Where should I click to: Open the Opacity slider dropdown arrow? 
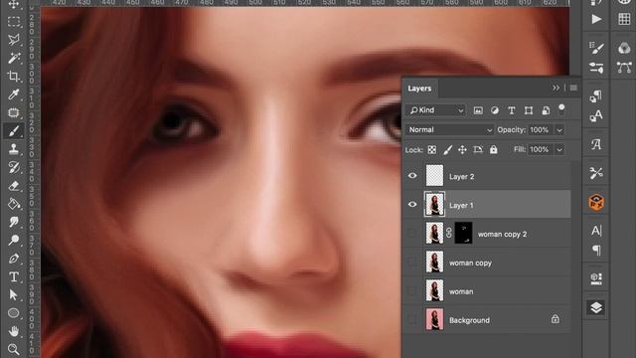559,130
